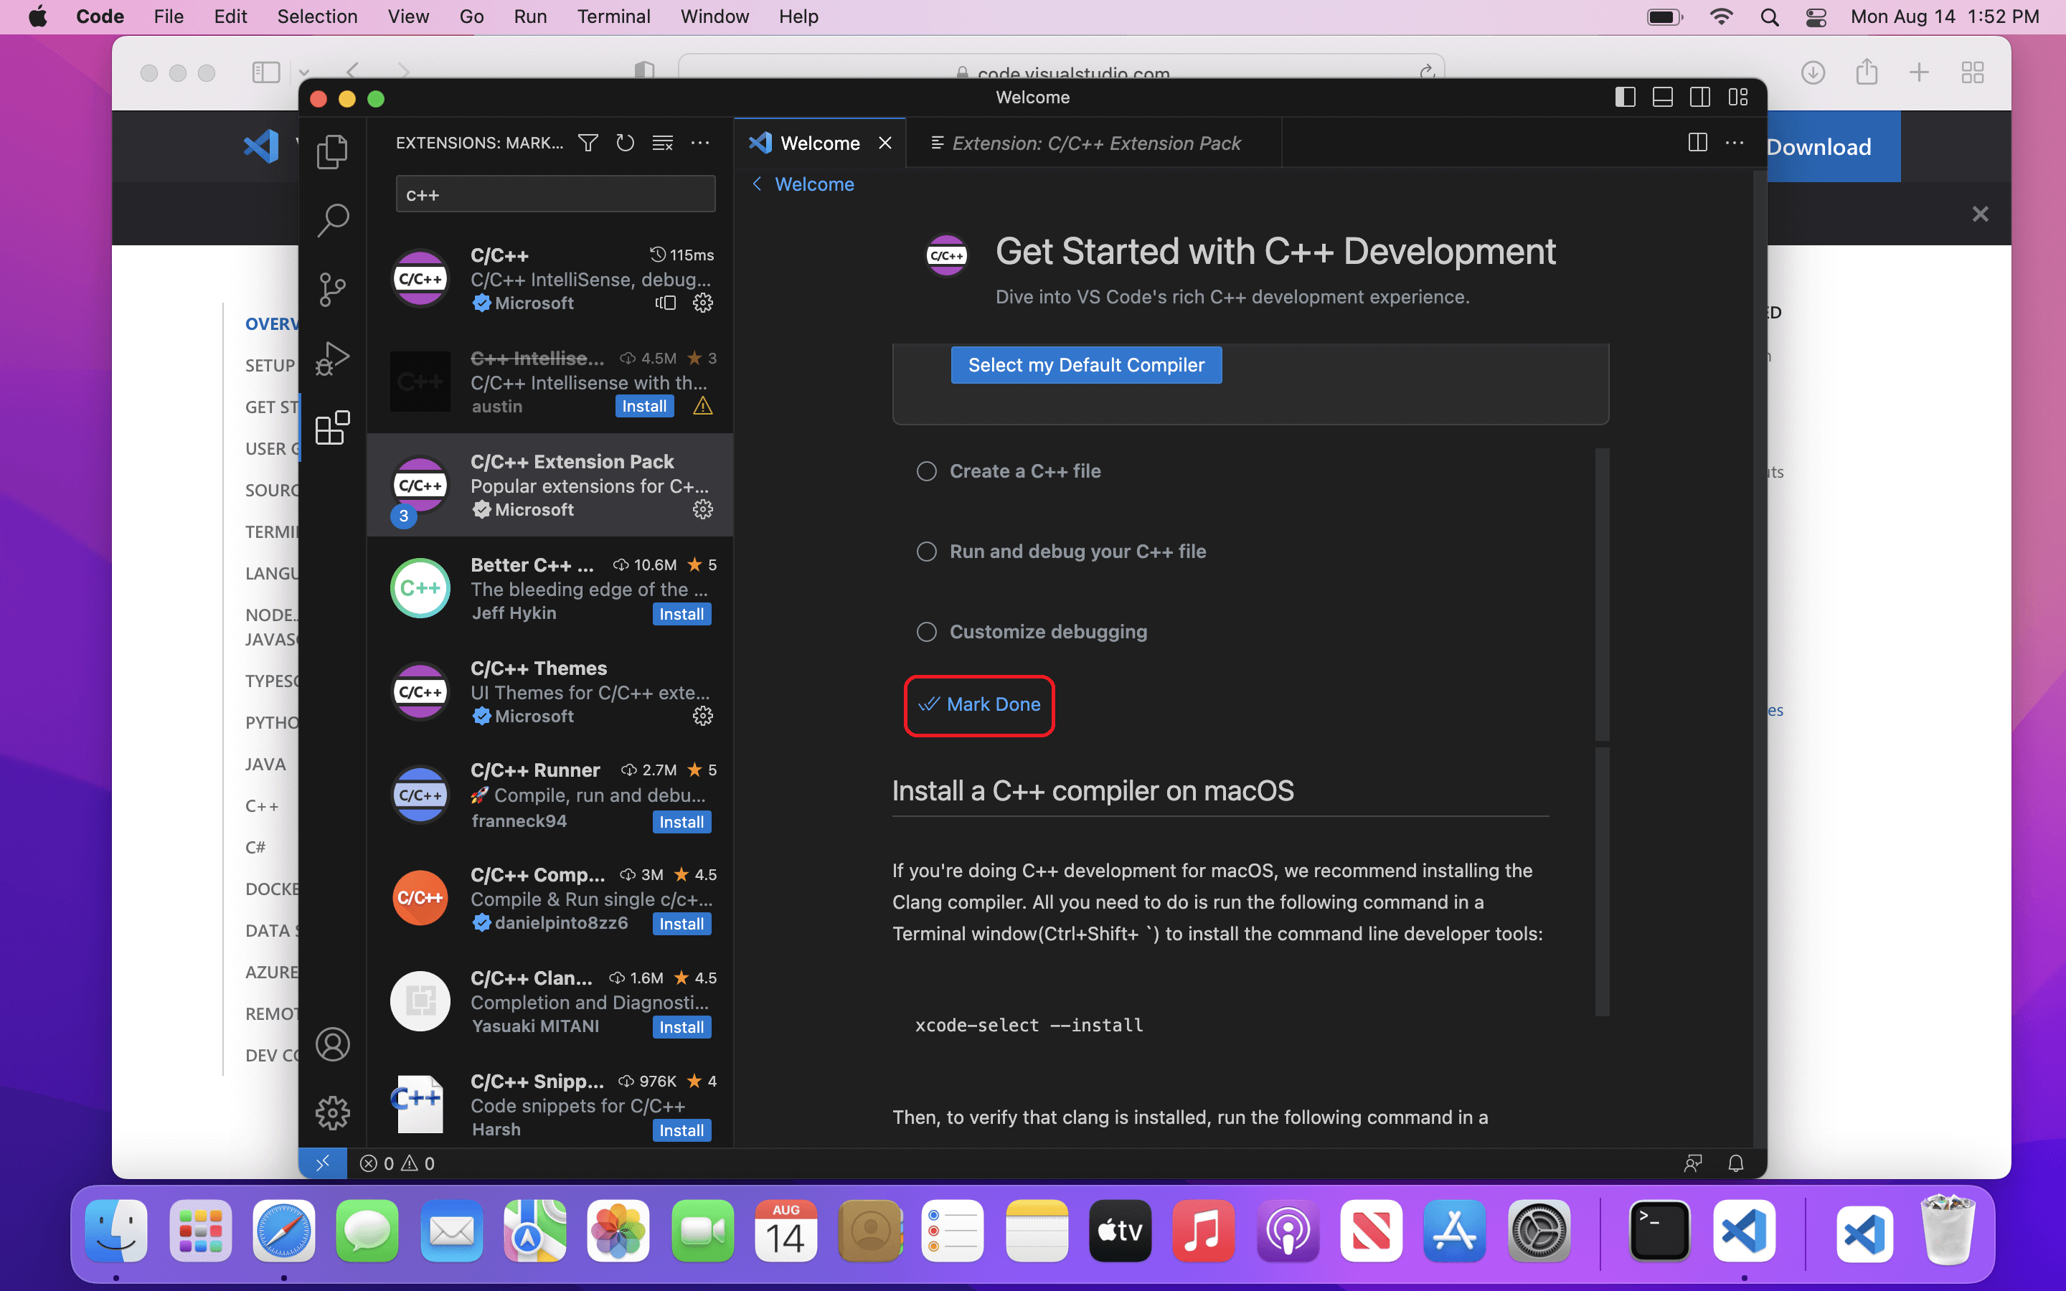This screenshot has width=2066, height=1291.
Task: Open extensions views and more actions menu
Action: 700,143
